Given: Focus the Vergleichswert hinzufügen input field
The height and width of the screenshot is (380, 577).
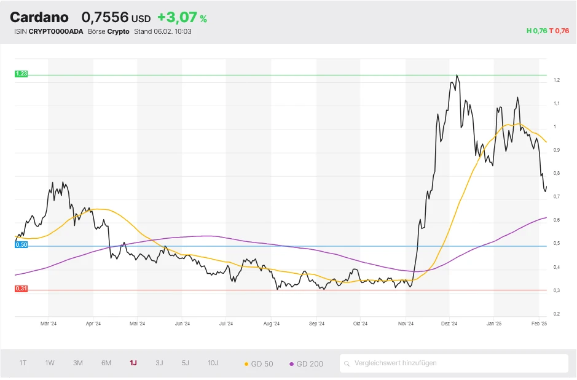Looking at the screenshot, I should (458, 363).
